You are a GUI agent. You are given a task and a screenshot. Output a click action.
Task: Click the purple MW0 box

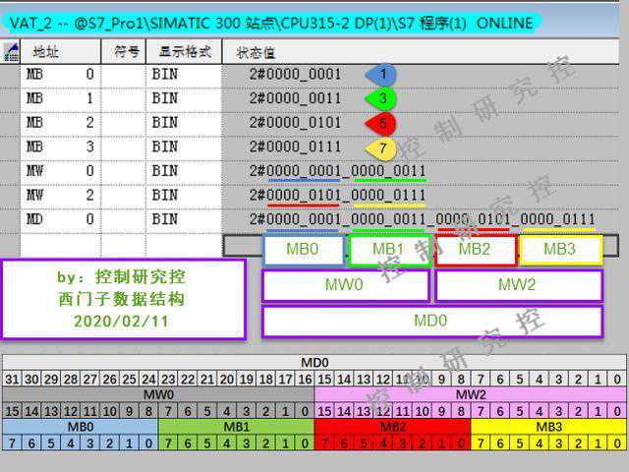(345, 285)
